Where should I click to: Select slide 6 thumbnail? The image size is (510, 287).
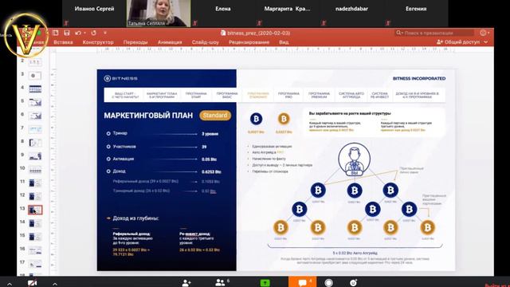pos(35,116)
